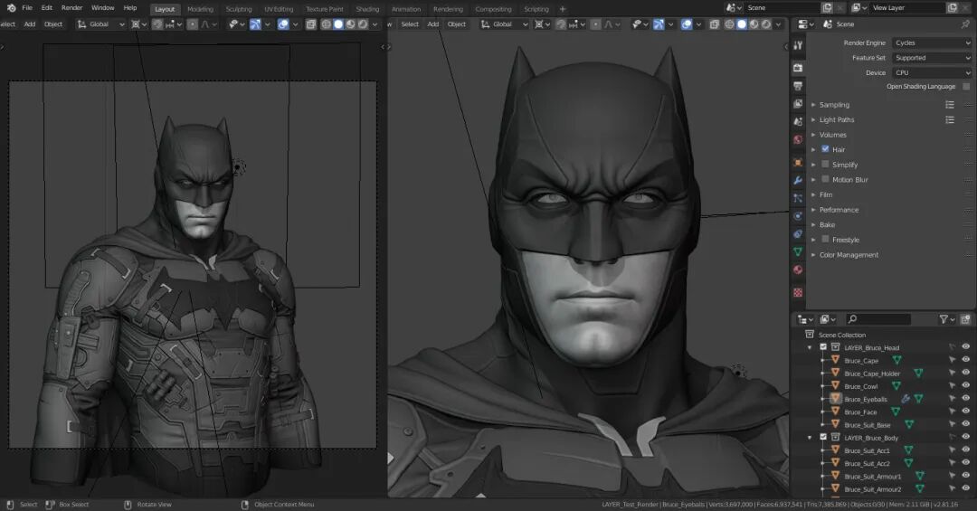The height and width of the screenshot is (511, 977).
Task: Click the Object menu in left viewport header
Action: pos(53,24)
